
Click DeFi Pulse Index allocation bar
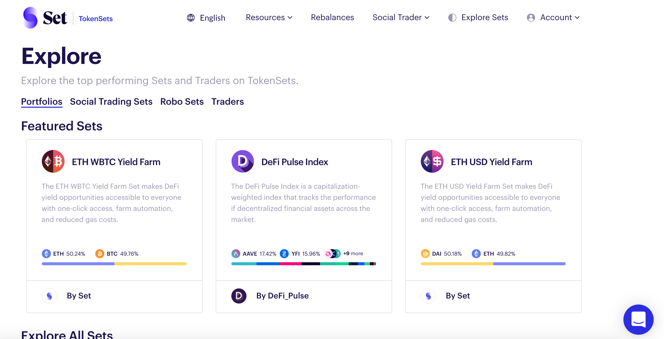[x=303, y=264]
